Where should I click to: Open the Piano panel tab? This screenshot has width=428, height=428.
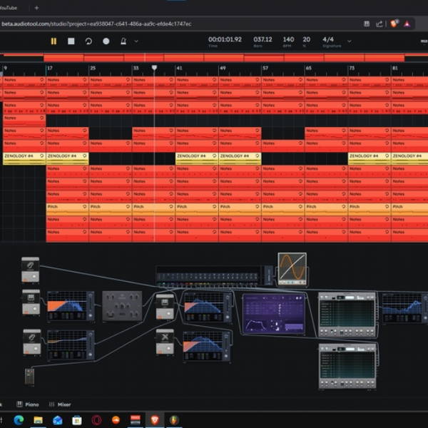pyautogui.click(x=28, y=404)
